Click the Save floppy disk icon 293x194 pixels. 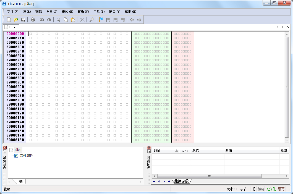point(23,20)
